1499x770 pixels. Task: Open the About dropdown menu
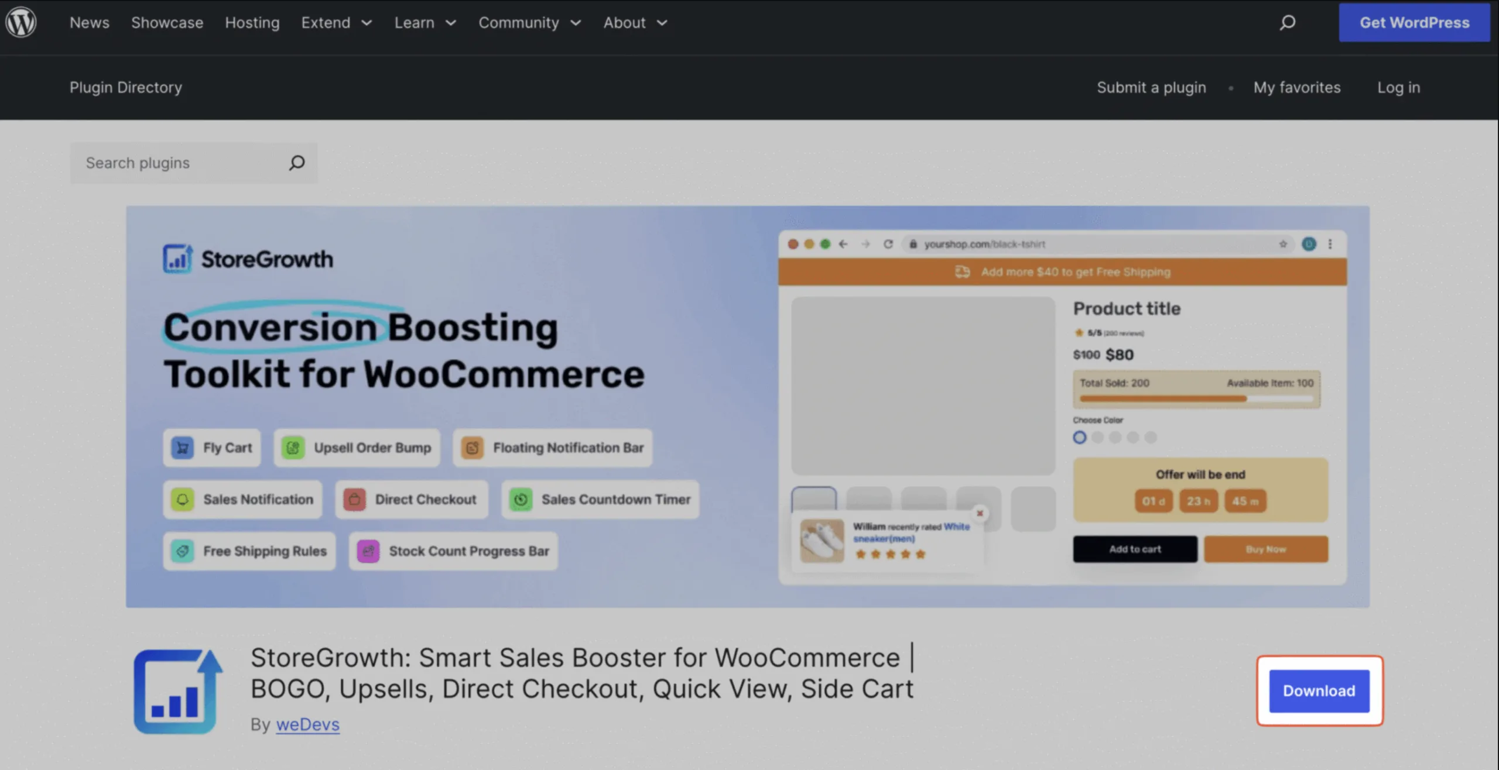(x=635, y=23)
